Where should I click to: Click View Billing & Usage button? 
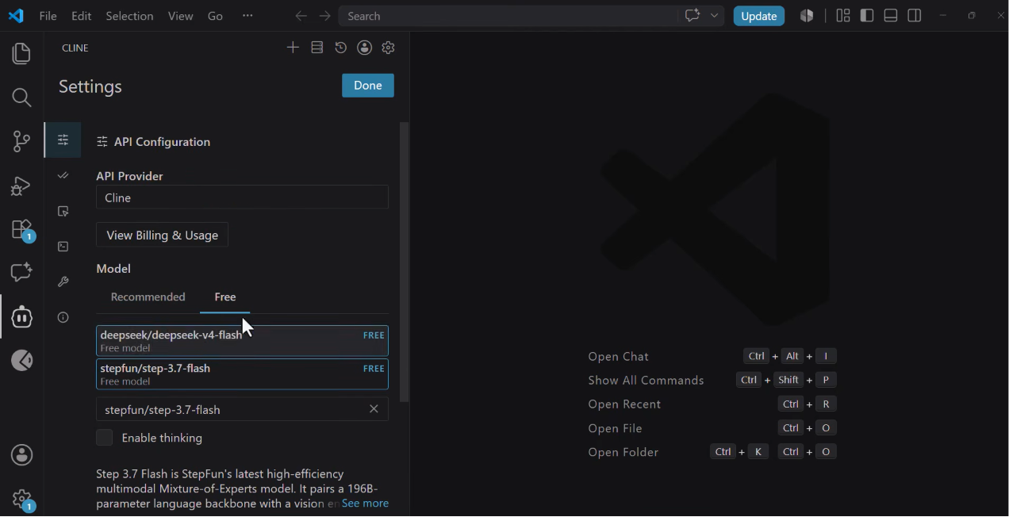click(x=162, y=235)
